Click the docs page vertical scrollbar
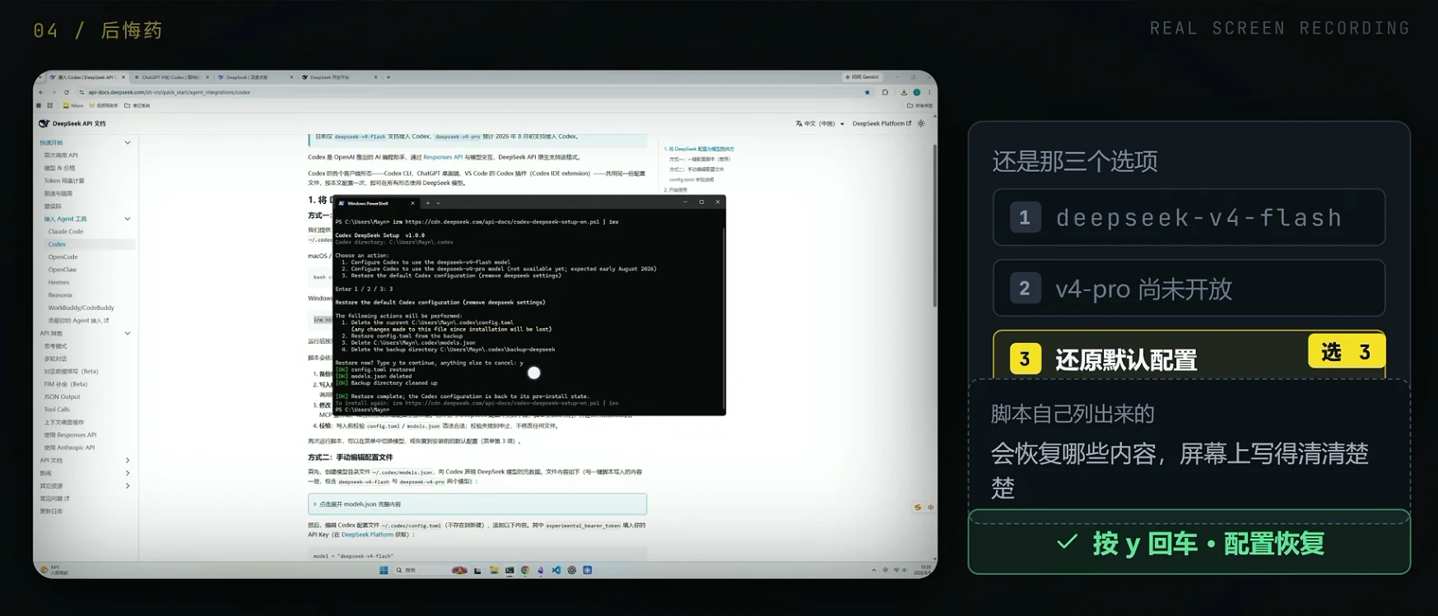The image size is (1438, 616). (933, 226)
